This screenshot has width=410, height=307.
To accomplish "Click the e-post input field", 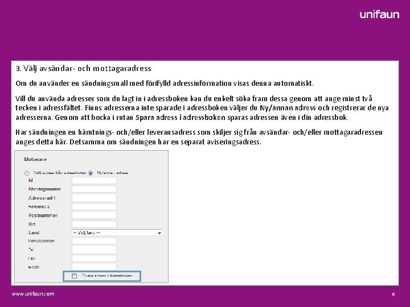I will (x=94, y=267).
